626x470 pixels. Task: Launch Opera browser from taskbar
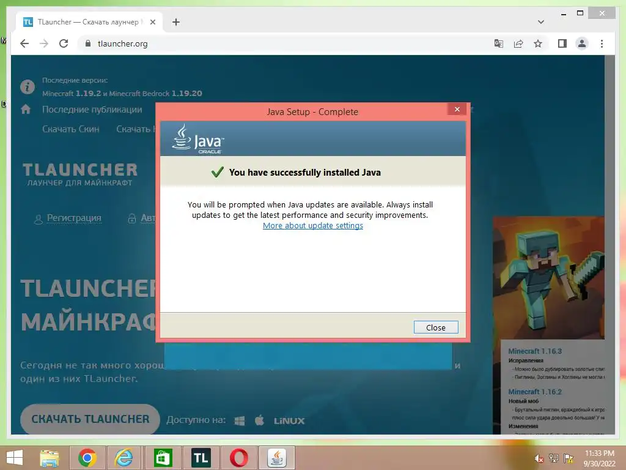tap(239, 458)
